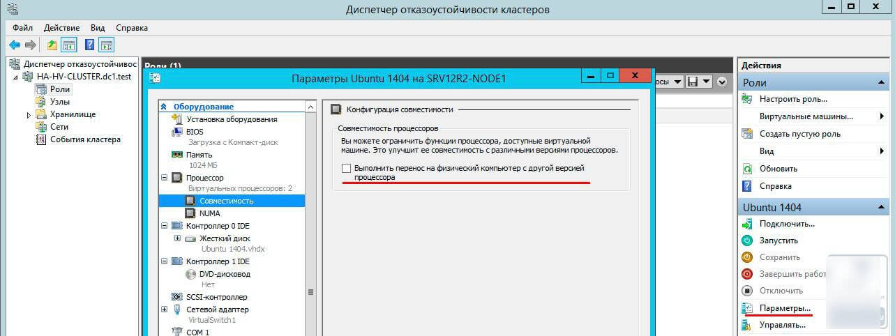This screenshot has width=895, height=336.
Task: Collapse the Ubuntu 1404 actions section
Action: click(881, 207)
